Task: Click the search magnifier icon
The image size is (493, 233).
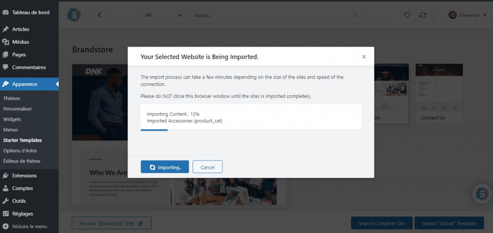Action: pos(356,15)
